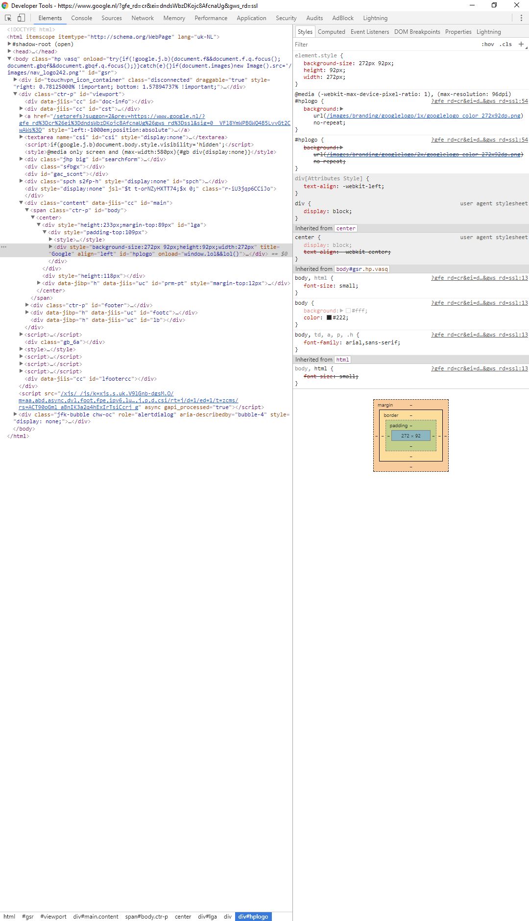The width and height of the screenshot is (529, 921).
Task: Click the Inherited from center link
Action: click(346, 228)
